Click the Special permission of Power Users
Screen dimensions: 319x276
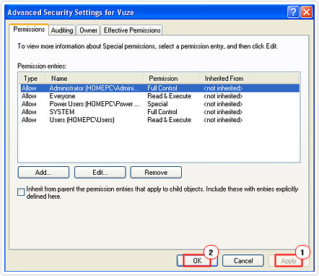pos(157,104)
